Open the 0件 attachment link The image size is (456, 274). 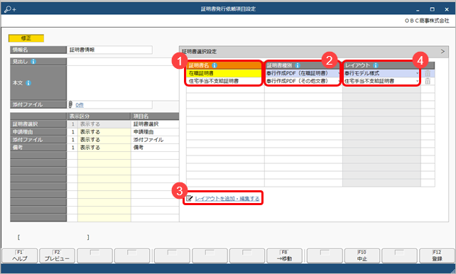pos(80,105)
